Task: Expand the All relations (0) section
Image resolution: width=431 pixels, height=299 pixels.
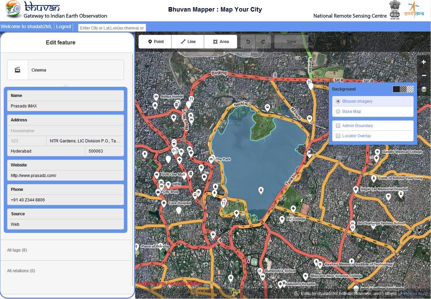Action: (x=21, y=271)
